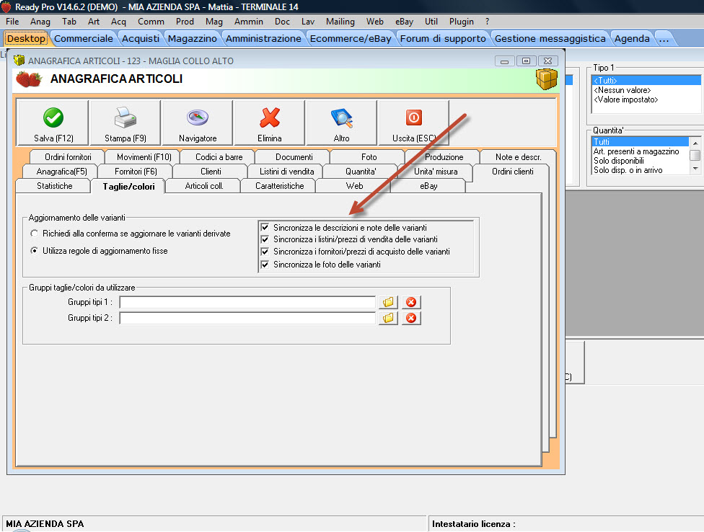This screenshot has width=704, height=532.
Task: Switch to the Clienti tab
Action: click(x=211, y=172)
